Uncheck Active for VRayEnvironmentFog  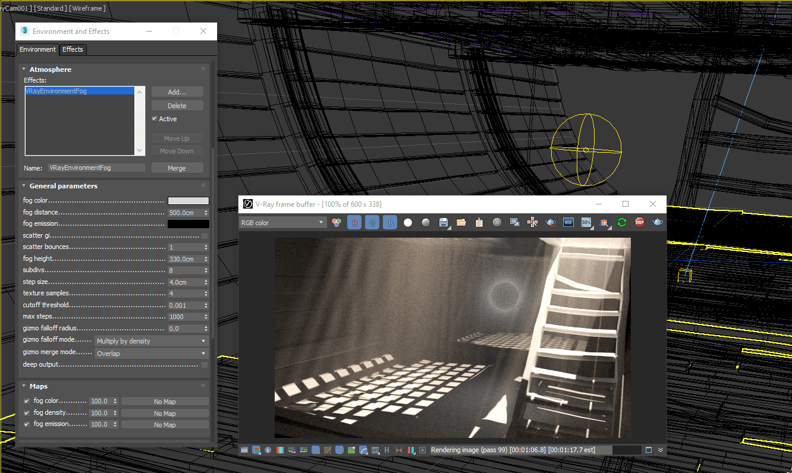[156, 118]
